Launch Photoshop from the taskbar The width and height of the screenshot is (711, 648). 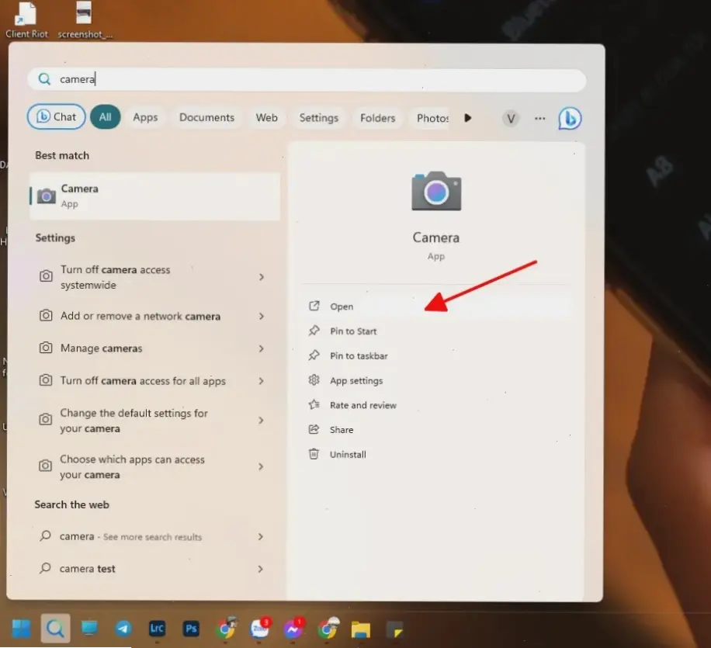point(191,629)
